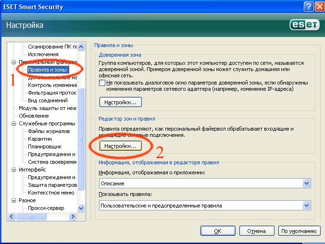Open 'Контекстное меню' tree item
Screen dimensions: 325x244
coord(51,193)
